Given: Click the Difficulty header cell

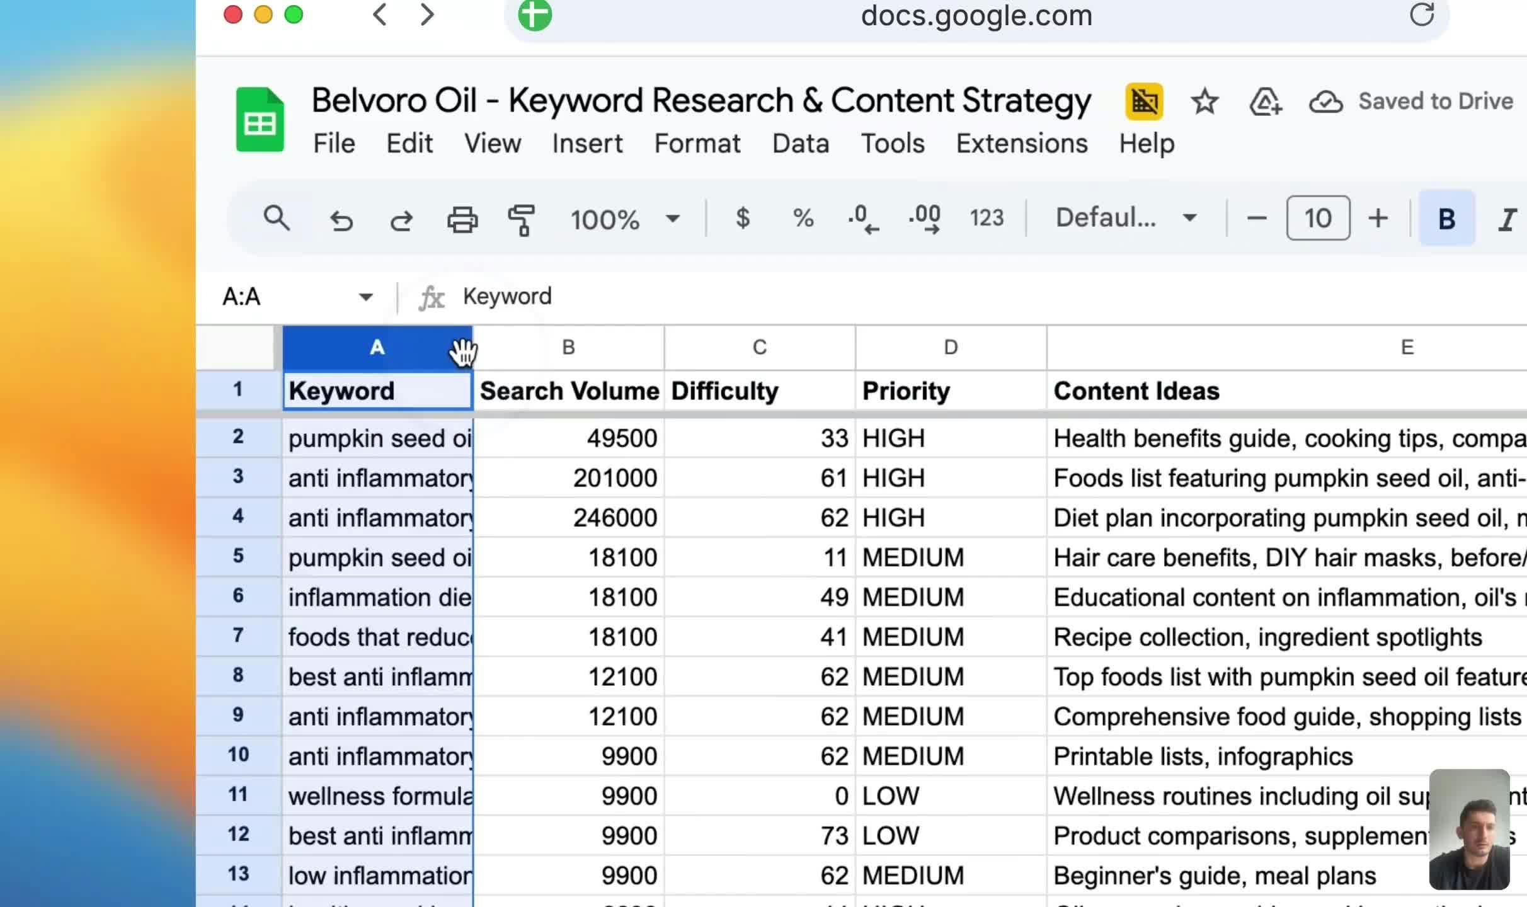Looking at the screenshot, I should (x=760, y=391).
